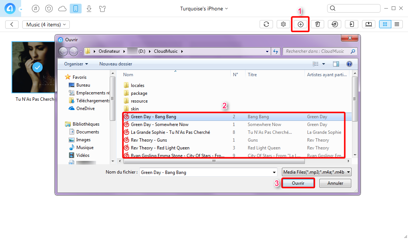This screenshot has height=239, width=408.
Task: Select Documents library
Action: [84, 132]
